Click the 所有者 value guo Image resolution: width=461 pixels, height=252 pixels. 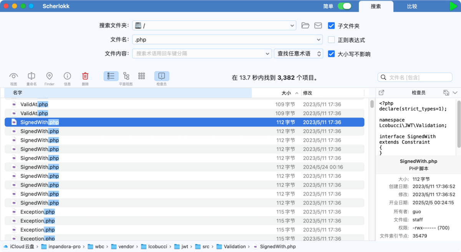417,212
